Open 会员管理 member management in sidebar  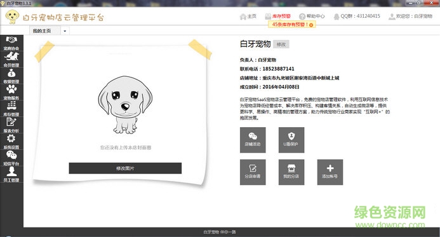tap(11, 60)
